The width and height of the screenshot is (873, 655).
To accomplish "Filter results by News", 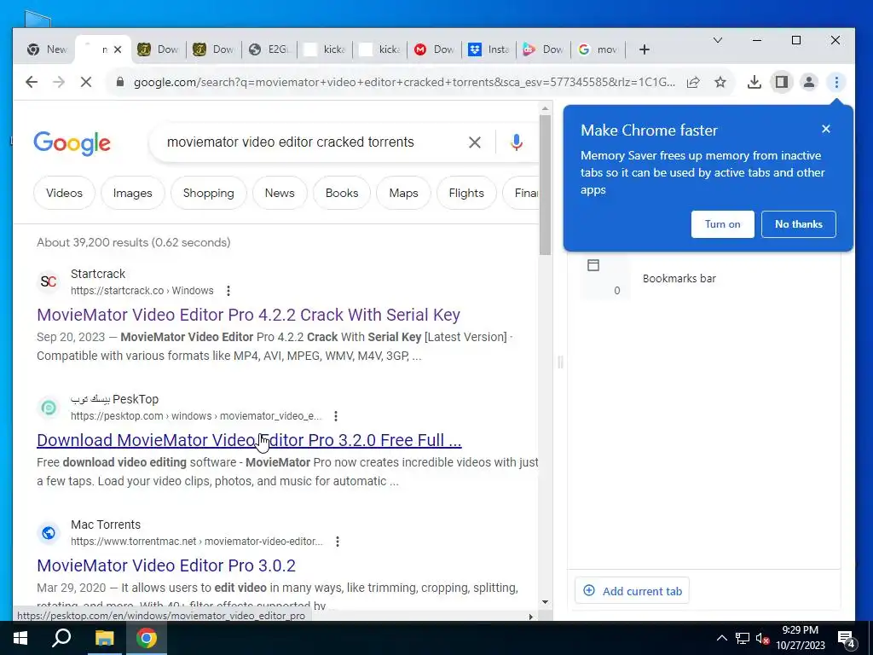I will coord(280,194).
